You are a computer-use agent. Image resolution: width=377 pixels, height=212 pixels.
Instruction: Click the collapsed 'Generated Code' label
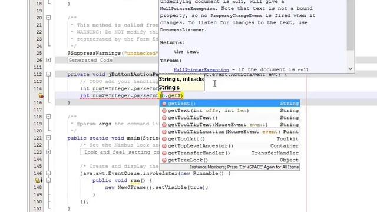pos(90,60)
